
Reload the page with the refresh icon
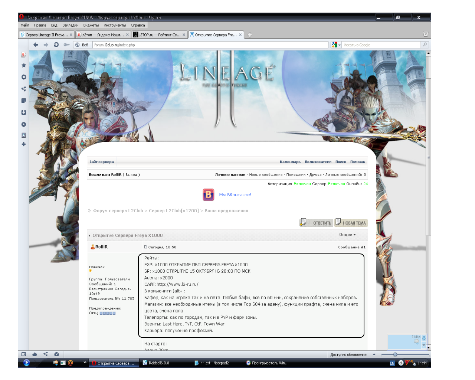[56, 45]
